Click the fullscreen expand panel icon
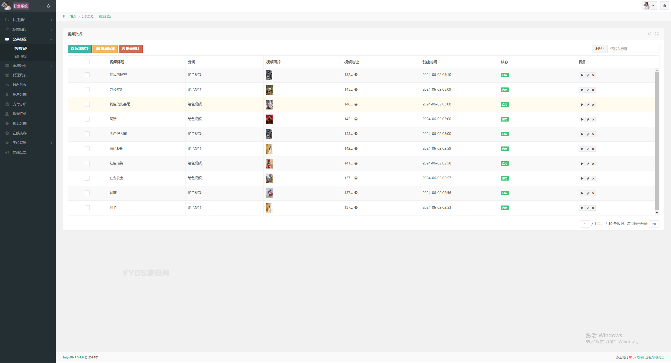 656,34
